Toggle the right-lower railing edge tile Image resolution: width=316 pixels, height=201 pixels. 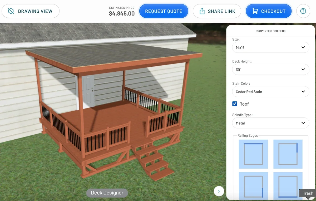click(253, 186)
